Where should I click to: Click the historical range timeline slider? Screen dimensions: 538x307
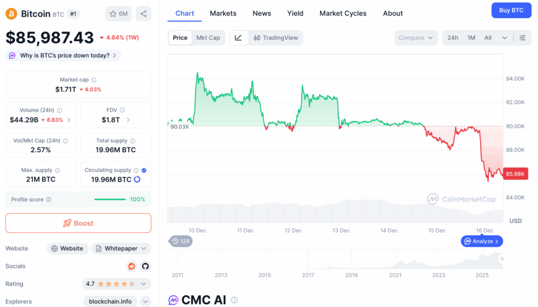[335, 259]
